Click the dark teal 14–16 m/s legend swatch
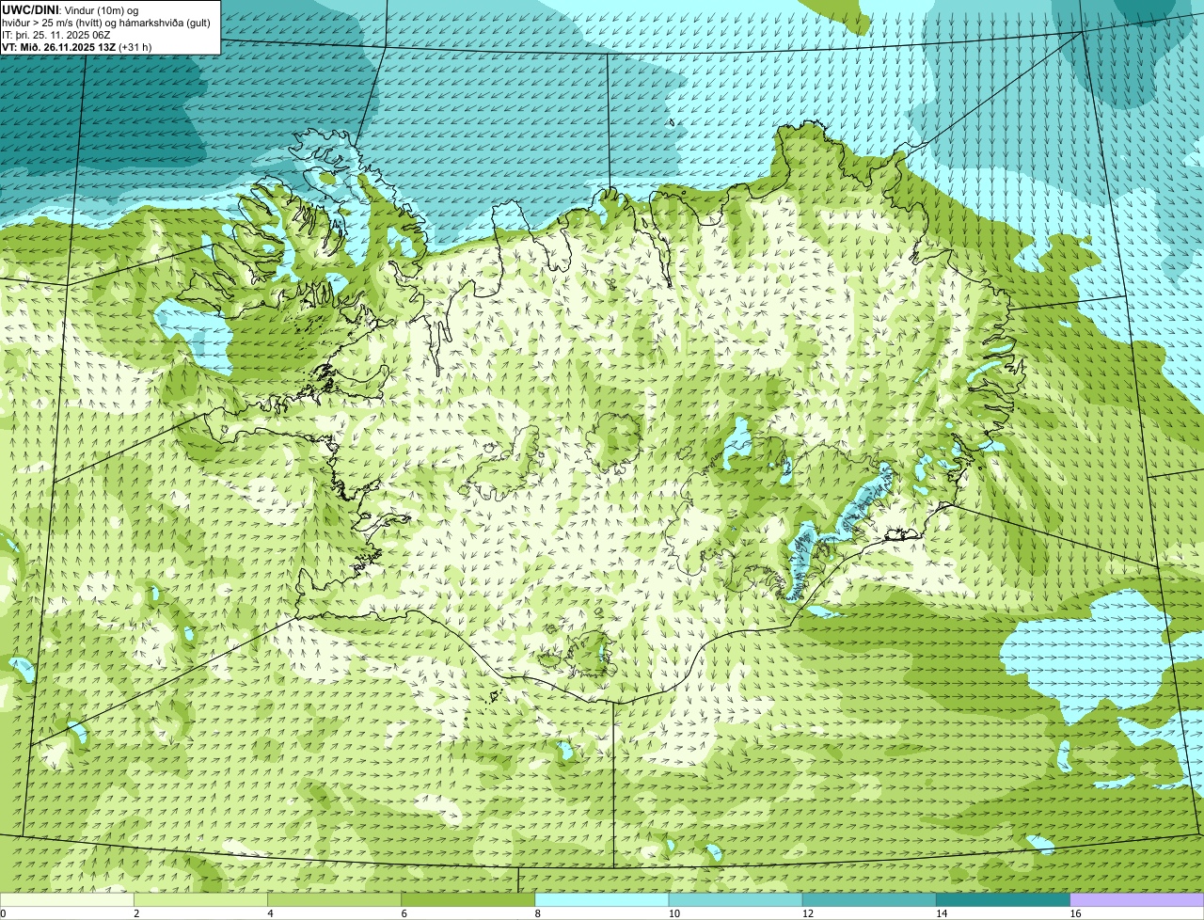This screenshot has height=920, width=1204. tap(1004, 899)
